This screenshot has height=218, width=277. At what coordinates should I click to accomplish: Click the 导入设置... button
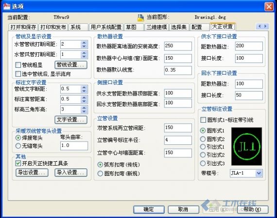[71, 172]
